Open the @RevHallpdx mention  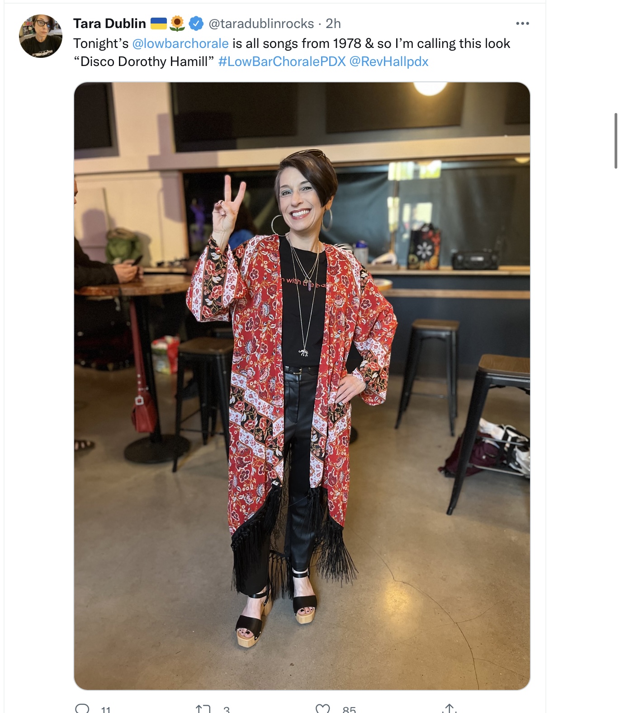(x=389, y=61)
